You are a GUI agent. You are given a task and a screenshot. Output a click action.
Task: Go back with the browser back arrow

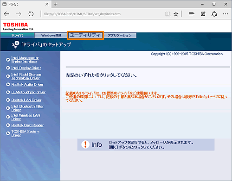point(6,14)
